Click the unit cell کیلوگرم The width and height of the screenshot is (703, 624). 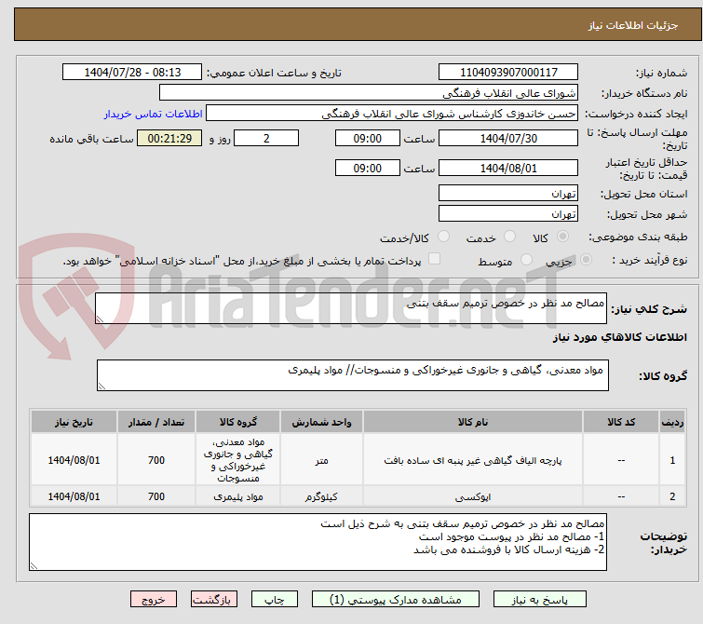click(x=321, y=497)
